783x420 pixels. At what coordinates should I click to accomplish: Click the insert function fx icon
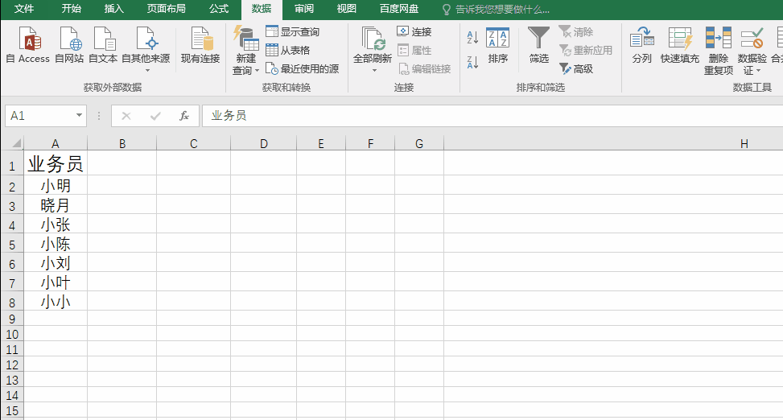coord(184,116)
